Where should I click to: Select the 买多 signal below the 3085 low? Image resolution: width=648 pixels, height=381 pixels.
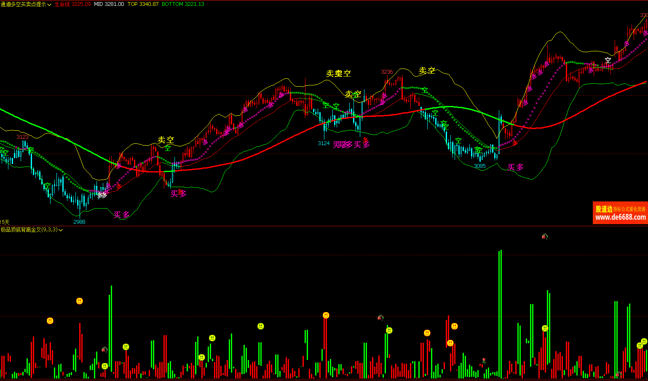coord(515,167)
